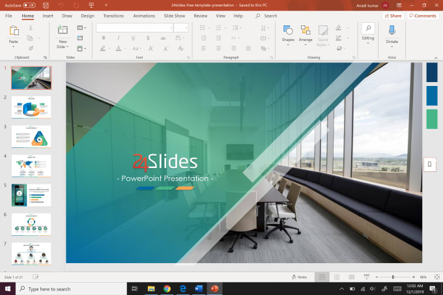
Task: Toggle the Notes pane
Action: click(x=299, y=277)
